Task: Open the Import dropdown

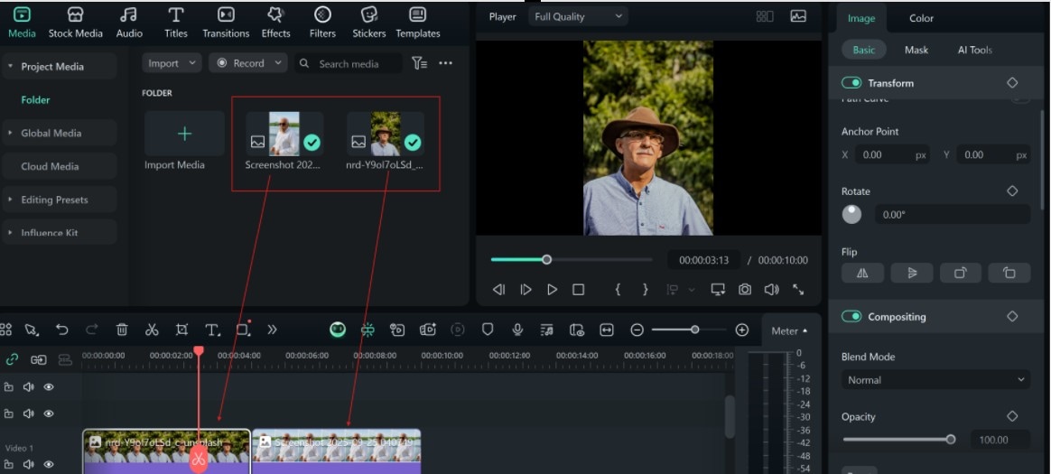Action: click(x=172, y=63)
